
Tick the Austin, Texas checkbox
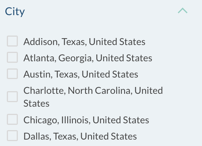(13, 74)
